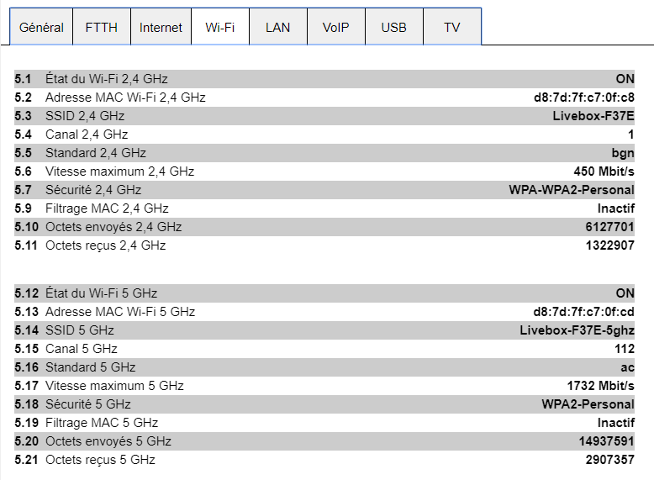Select the 450 Mbit/s maximum speed value
The height and width of the screenshot is (480, 654).
(x=604, y=171)
